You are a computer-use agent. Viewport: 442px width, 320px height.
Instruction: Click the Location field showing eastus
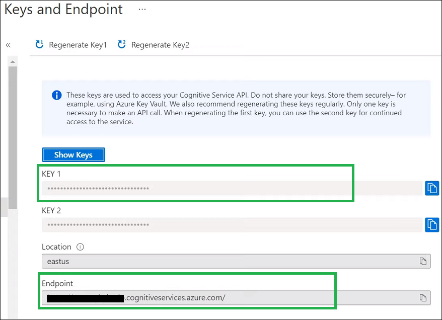(227, 261)
